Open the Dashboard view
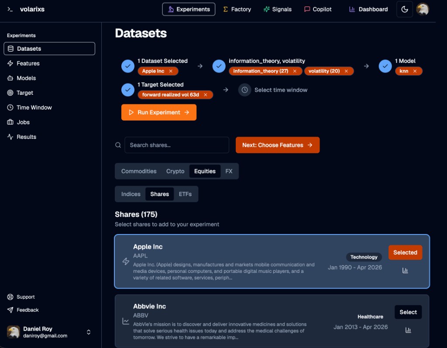Viewport: 447px width, 348px height. pyautogui.click(x=368, y=9)
